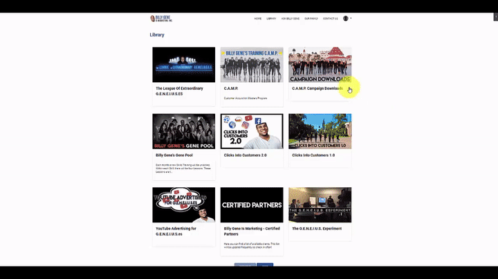Screen dimensions: 498x279
Task: Click the light blue pagination button at bottom
Action: pos(245,264)
